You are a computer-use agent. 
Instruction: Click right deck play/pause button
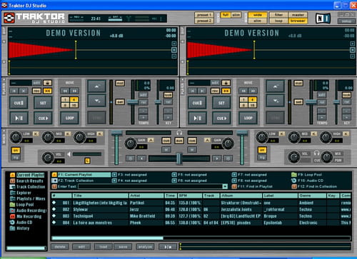point(197,118)
